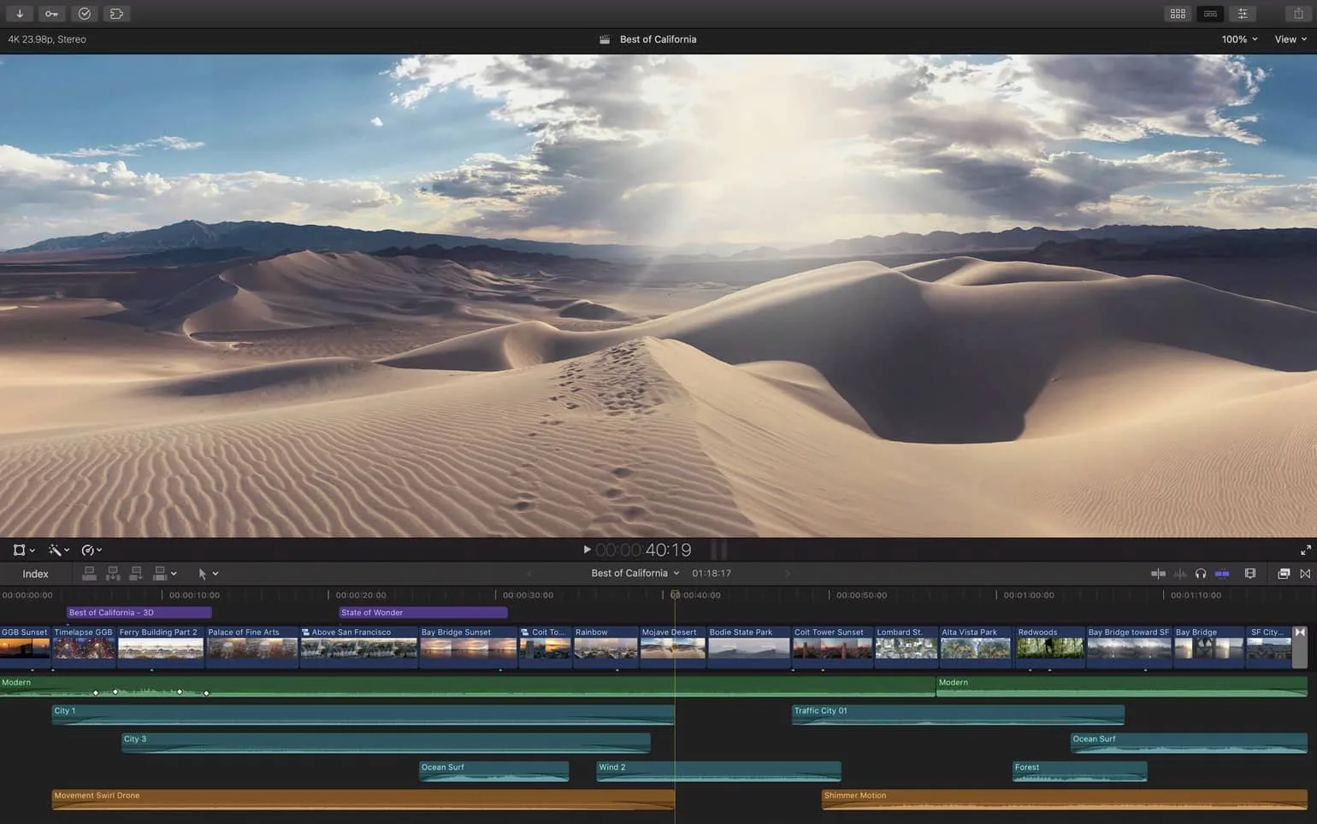Toggle audio skimming off
The image size is (1317, 824).
(x=1181, y=574)
